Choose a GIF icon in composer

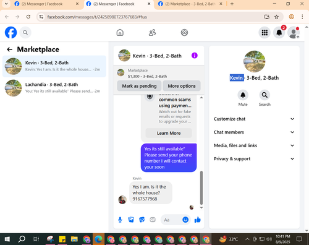point(153,220)
